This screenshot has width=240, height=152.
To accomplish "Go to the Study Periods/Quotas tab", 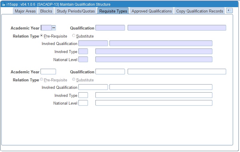I will 76,11.
